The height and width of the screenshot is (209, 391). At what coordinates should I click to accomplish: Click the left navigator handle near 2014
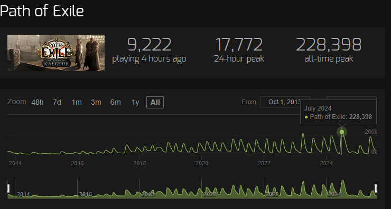coord(8,188)
